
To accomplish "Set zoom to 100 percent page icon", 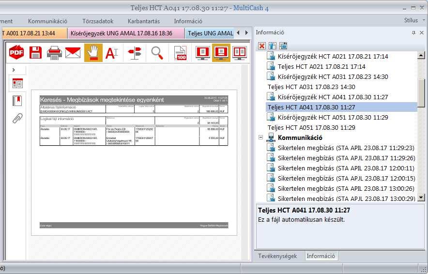I will tap(180, 53).
